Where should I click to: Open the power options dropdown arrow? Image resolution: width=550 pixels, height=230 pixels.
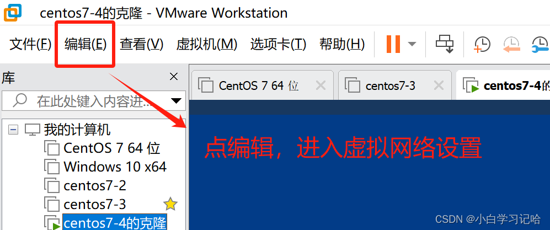coord(412,44)
